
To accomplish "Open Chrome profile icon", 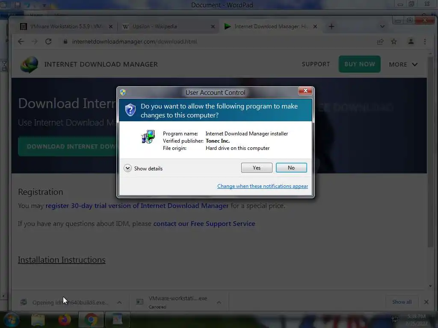I will [x=411, y=41].
